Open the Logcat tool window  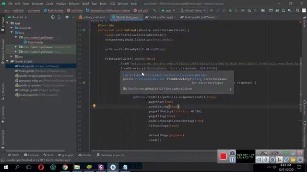[66, 155]
